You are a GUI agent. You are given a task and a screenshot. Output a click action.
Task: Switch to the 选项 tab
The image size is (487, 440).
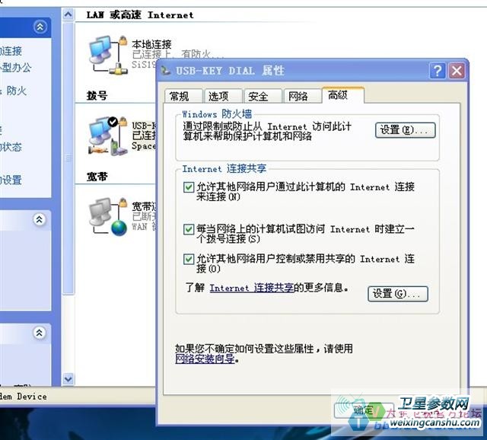223,96
